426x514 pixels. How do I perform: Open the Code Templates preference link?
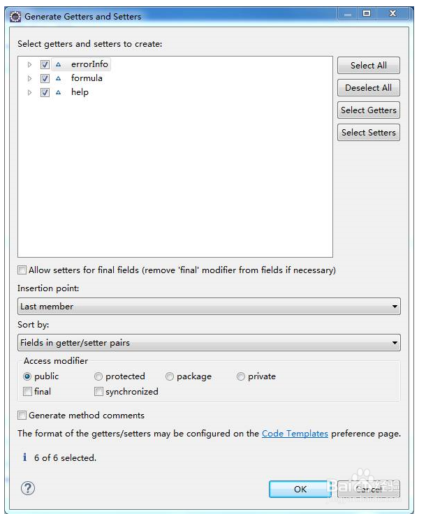click(295, 434)
